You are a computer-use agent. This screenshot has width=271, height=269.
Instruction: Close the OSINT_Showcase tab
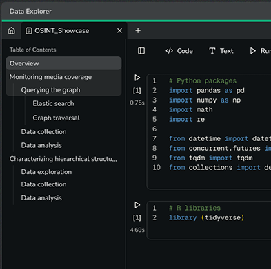point(119,30)
